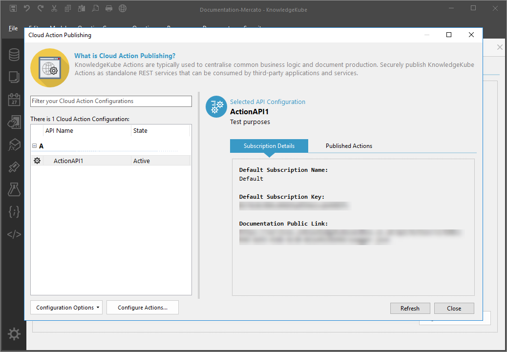507x352 pixels.
Task: Close the Cloud Action Publishing dialog with X
Action: coord(471,35)
